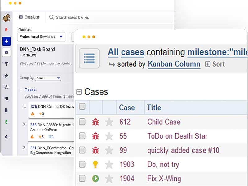Click the star favorites icon in sidebar
Screen dimensions: 248x186
(x=6, y=76)
